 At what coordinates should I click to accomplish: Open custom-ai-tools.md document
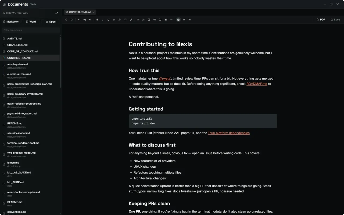tap(30, 76)
